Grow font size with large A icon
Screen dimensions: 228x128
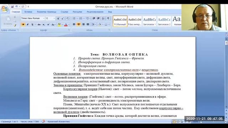pos(58,18)
